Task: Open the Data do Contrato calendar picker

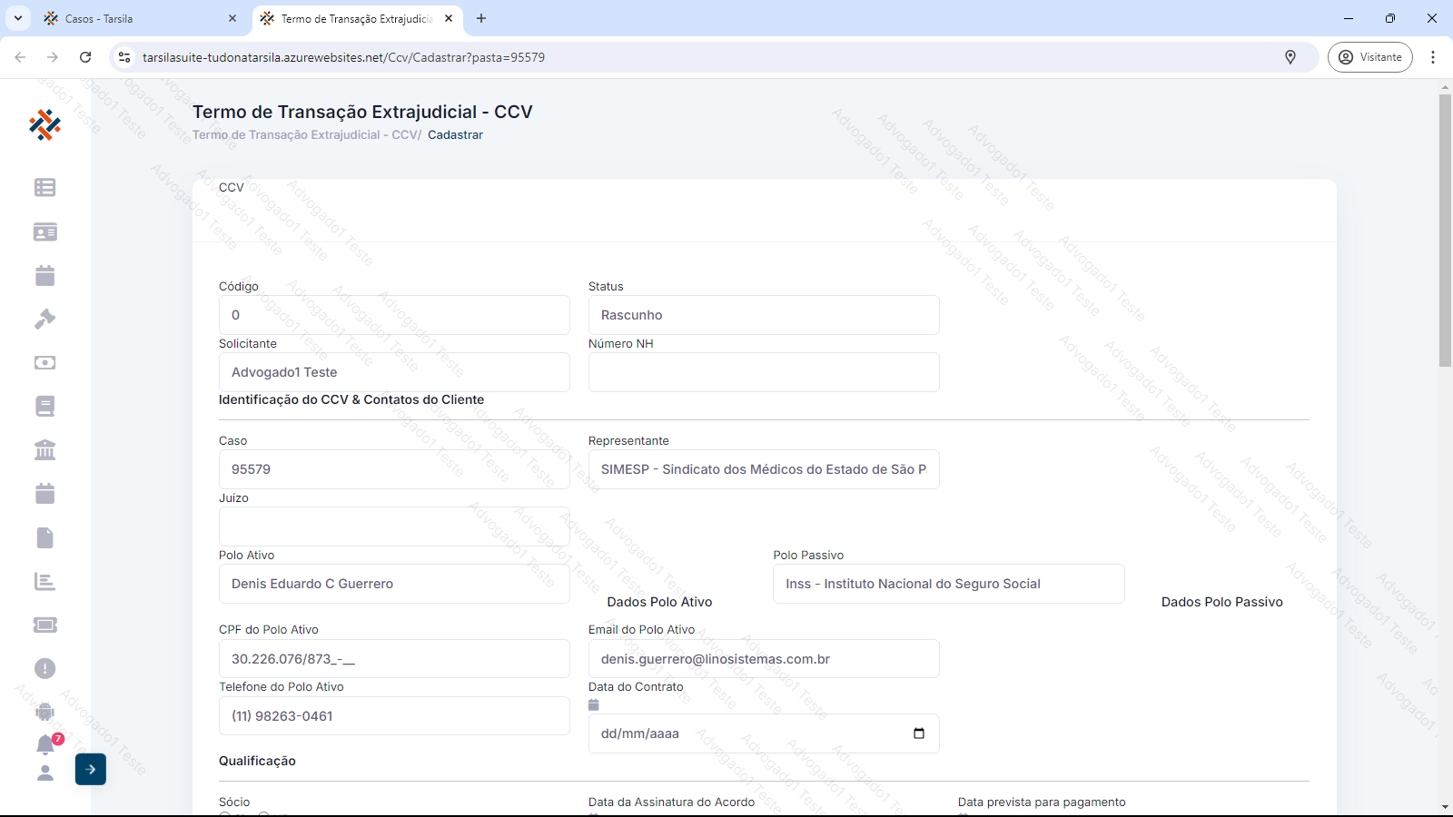Action: click(918, 733)
